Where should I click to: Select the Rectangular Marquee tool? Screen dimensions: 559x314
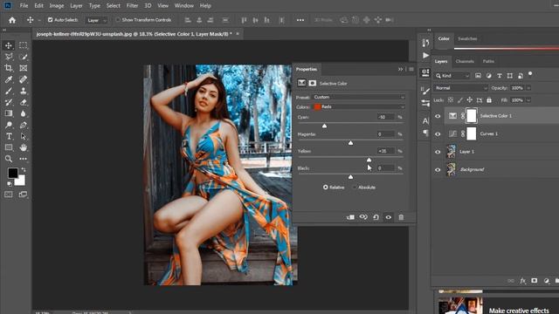[24, 45]
